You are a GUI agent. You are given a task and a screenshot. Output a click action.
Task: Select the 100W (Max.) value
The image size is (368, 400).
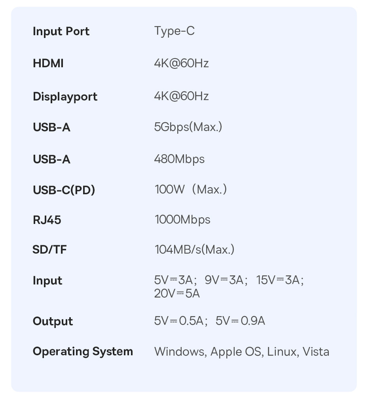tap(190, 190)
